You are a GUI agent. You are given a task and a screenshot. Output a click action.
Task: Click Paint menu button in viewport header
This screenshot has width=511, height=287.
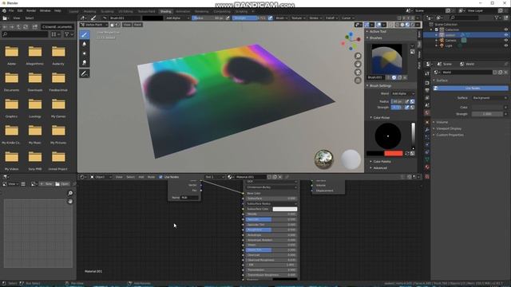coord(137,25)
